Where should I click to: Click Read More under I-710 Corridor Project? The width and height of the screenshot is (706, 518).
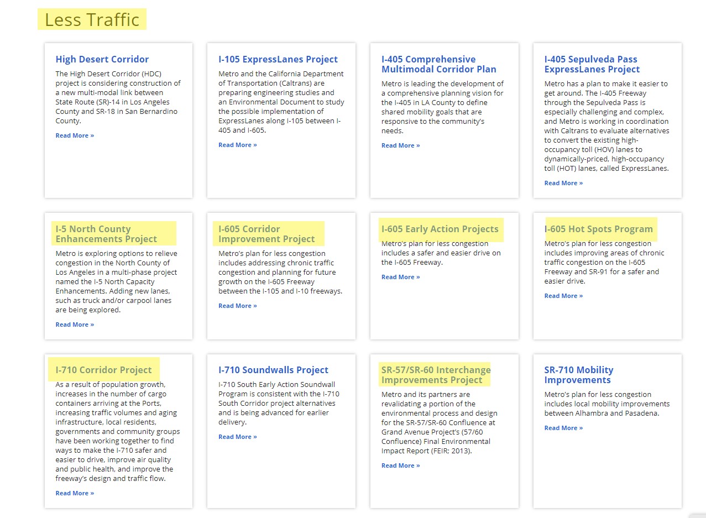point(75,493)
